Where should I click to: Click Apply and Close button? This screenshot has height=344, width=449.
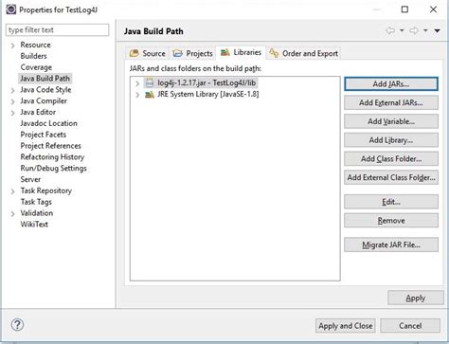346,326
